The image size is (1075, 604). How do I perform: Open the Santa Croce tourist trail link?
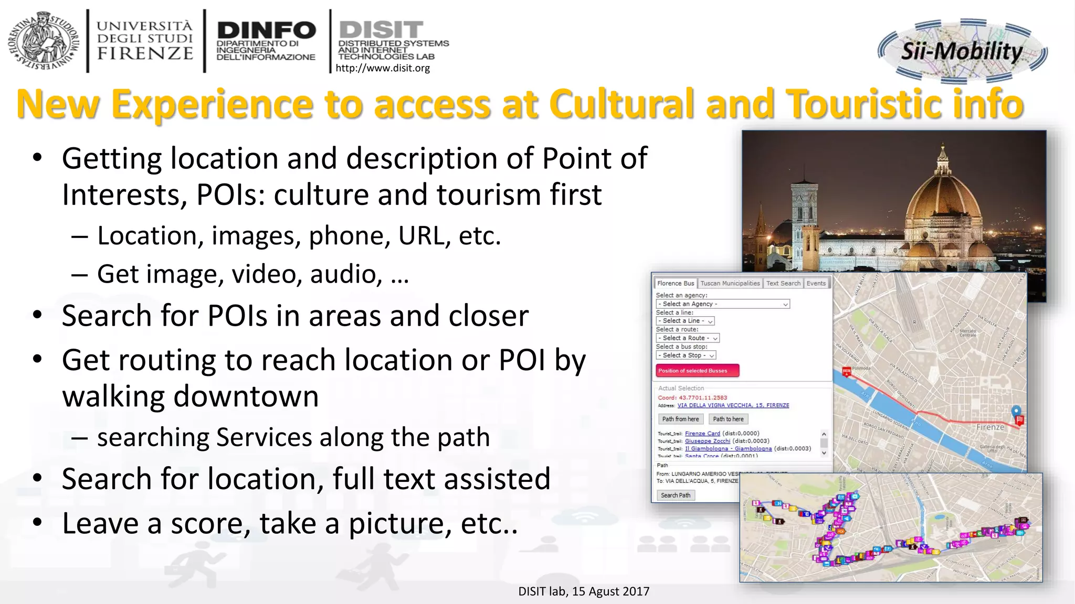click(x=702, y=456)
